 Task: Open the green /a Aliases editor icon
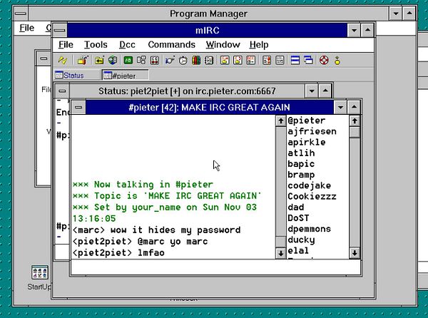click(128, 61)
